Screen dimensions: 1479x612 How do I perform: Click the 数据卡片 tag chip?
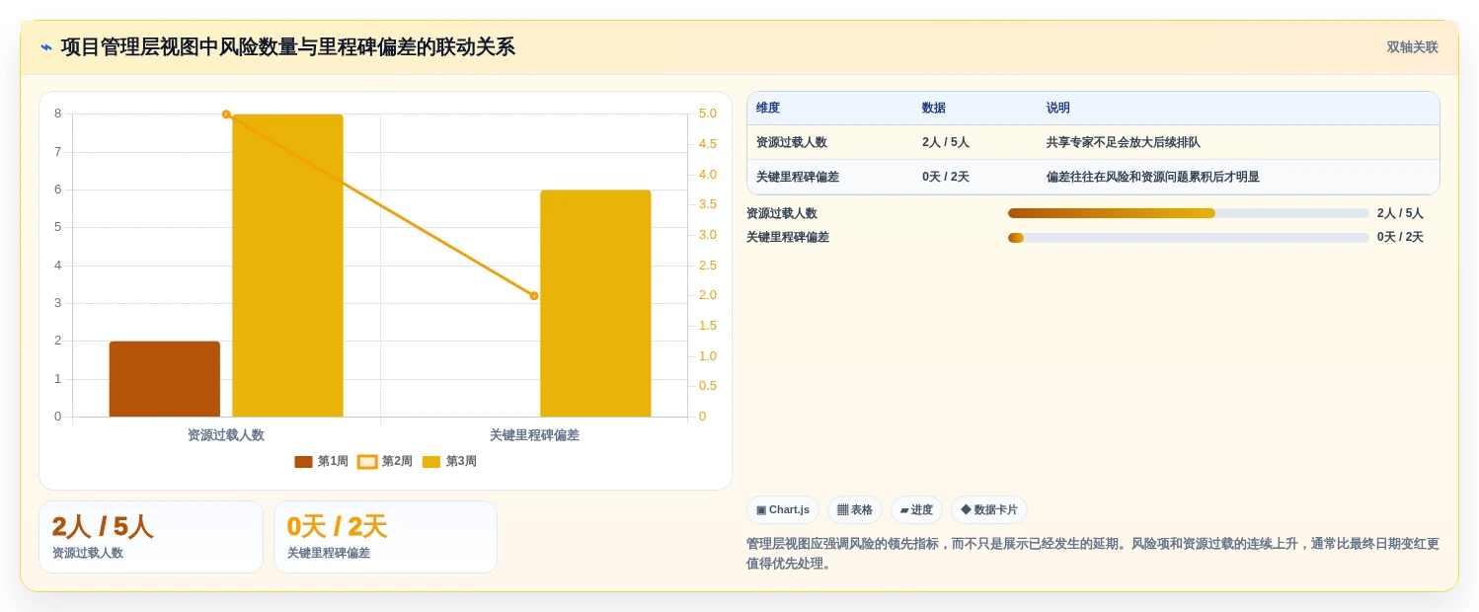tap(989, 509)
